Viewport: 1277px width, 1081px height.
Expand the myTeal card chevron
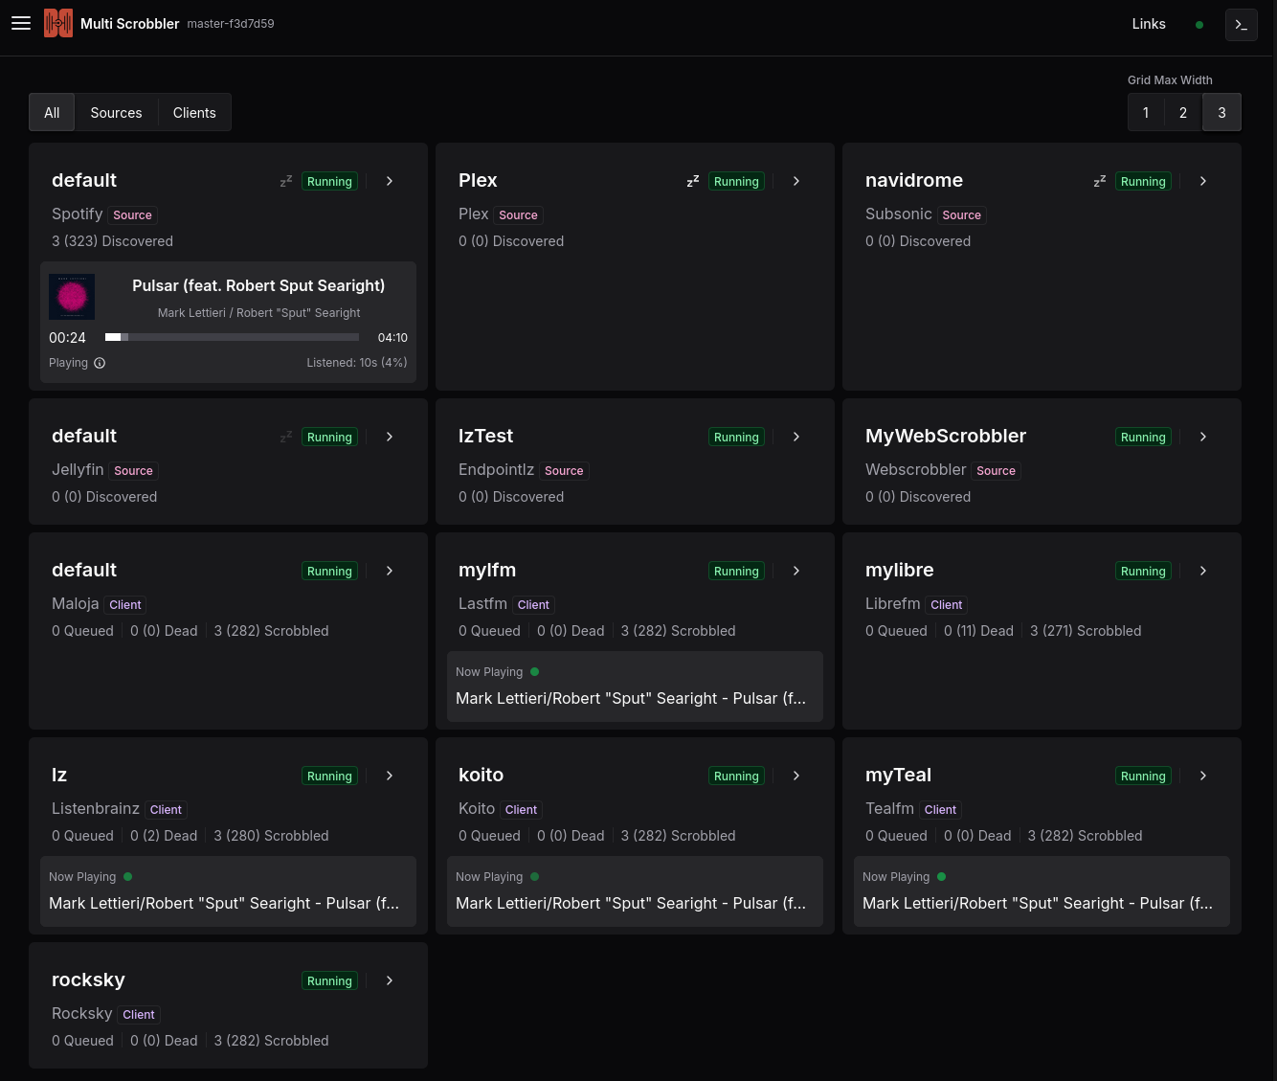1203,776
